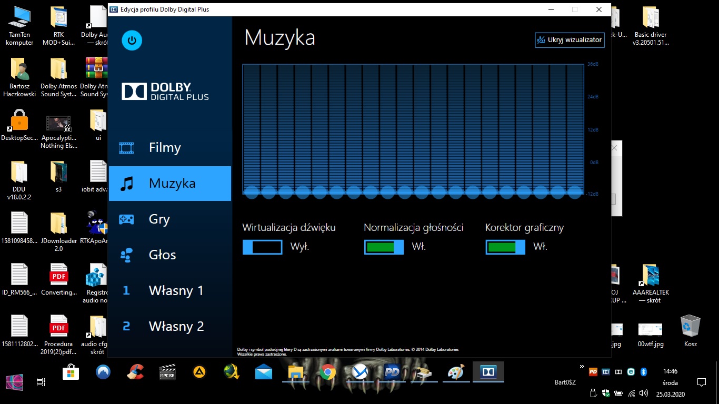
Task: Enable Wirtualizacja dźwięku switch
Action: (x=262, y=247)
